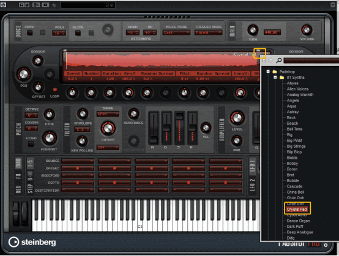Open the Voice Mode dropdown
Image resolution: width=339 pixels, height=256 pixels.
pos(176,32)
